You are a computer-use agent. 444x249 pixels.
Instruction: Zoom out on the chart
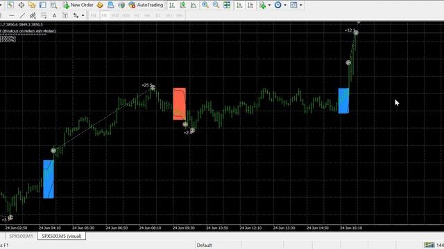(216, 5)
